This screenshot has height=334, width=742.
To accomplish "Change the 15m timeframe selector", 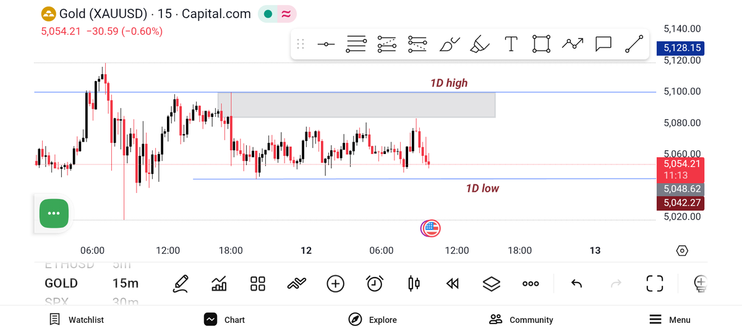I will coord(126,283).
